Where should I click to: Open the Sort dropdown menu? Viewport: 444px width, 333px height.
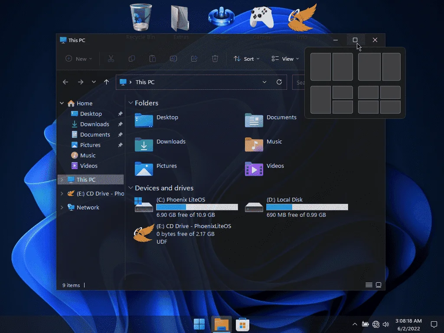tap(246, 59)
